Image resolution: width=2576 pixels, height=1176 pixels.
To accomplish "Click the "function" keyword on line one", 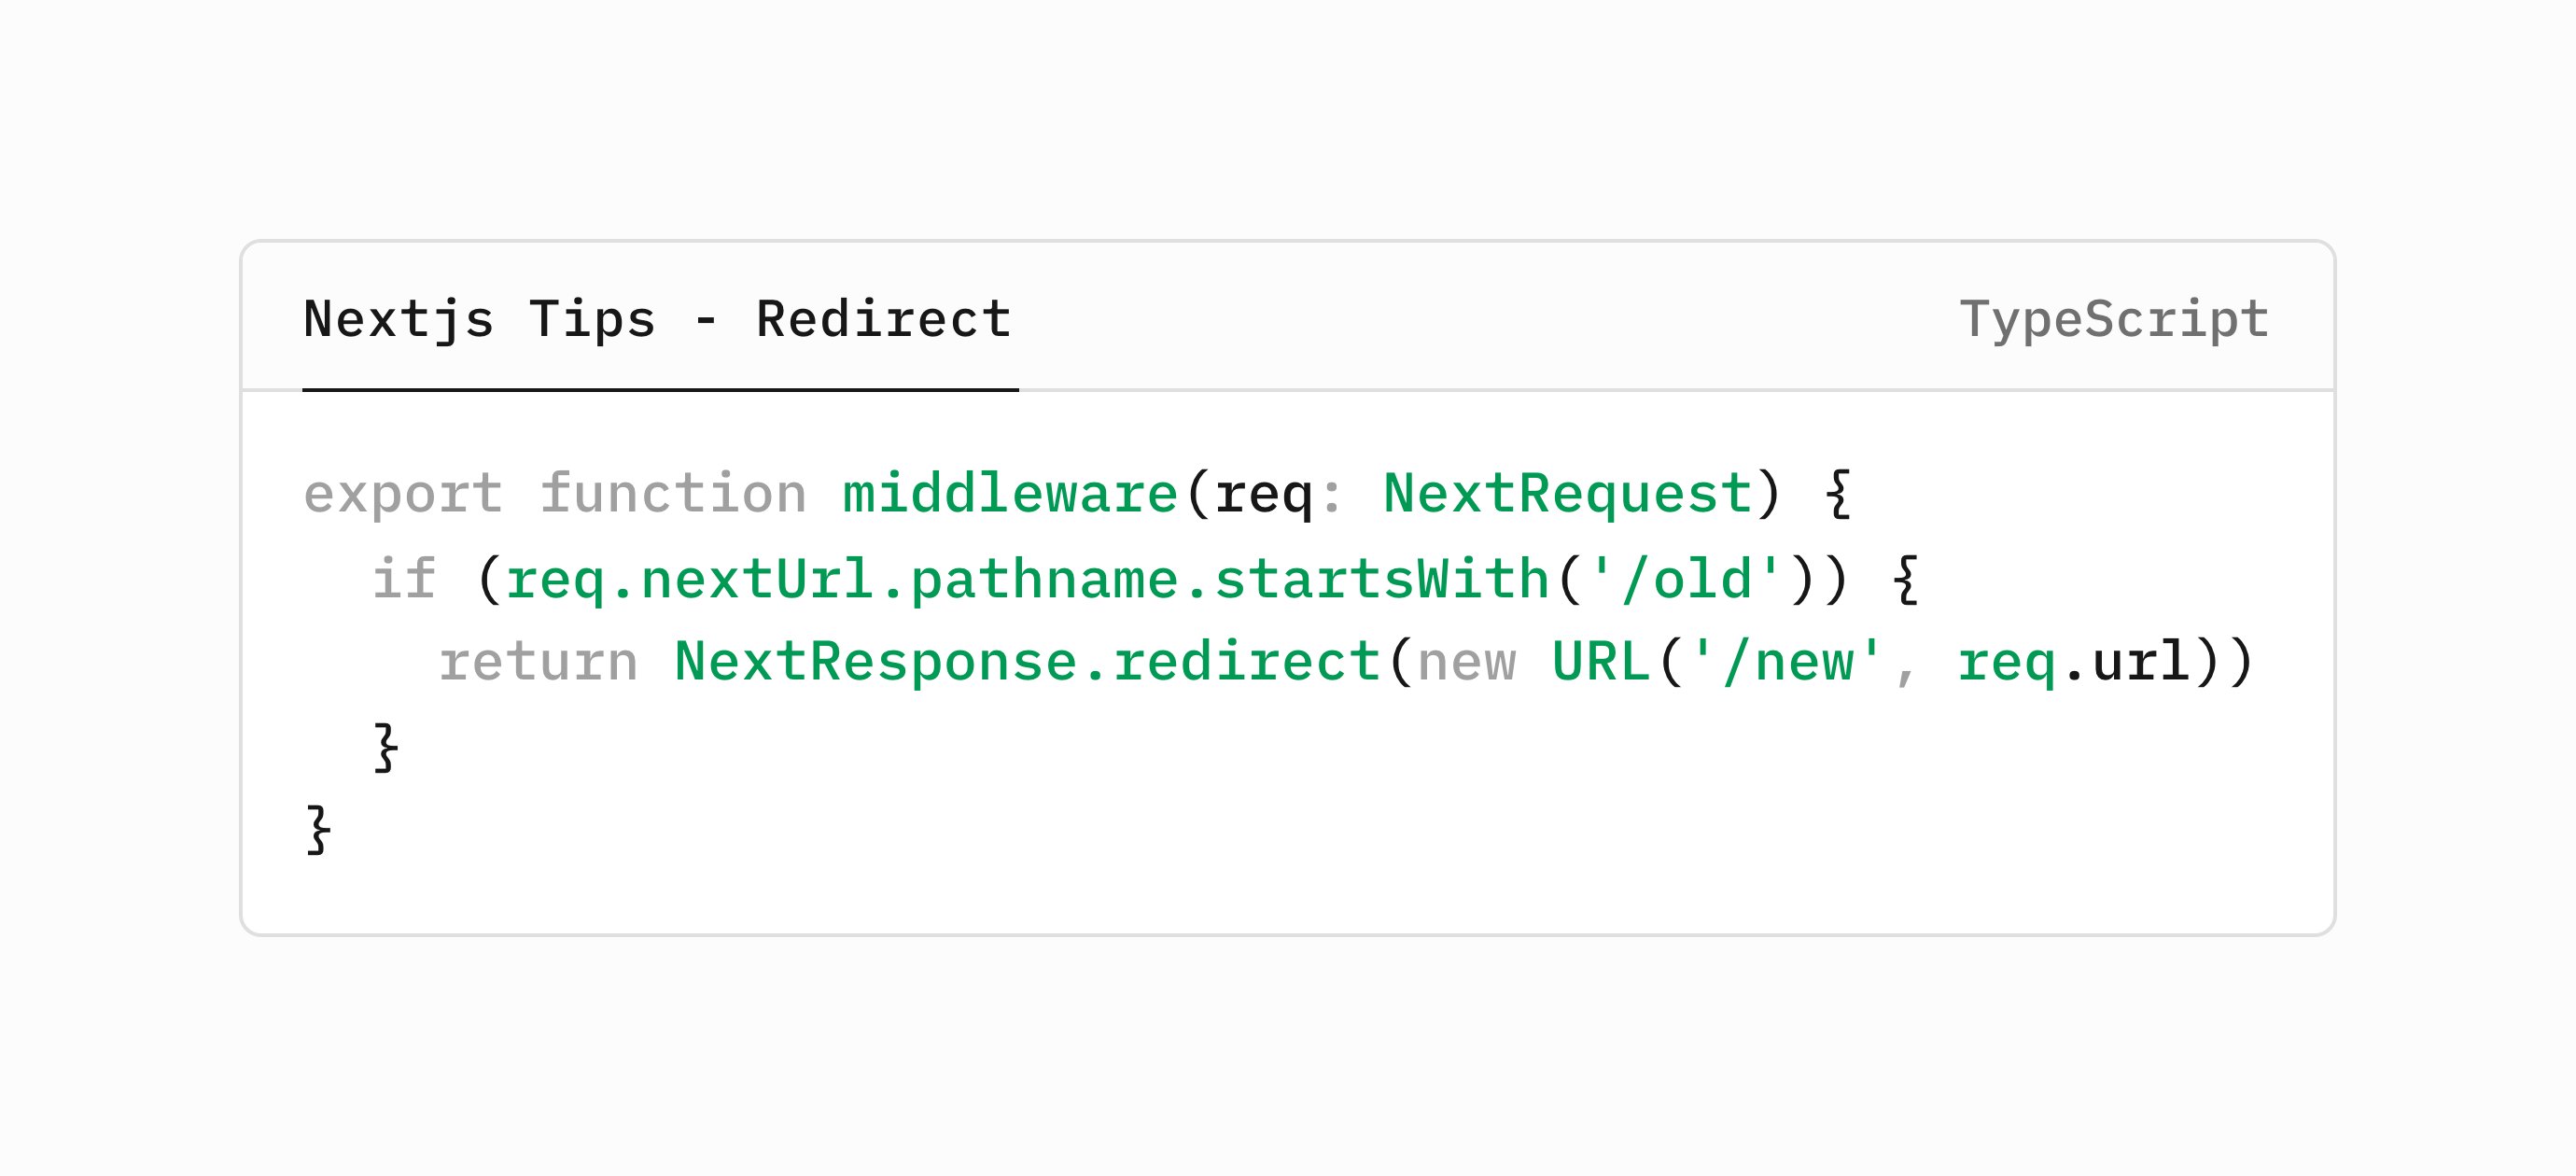I will (x=673, y=494).
